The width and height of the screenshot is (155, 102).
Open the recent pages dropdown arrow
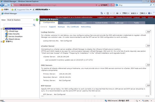click(x=9, y=5)
